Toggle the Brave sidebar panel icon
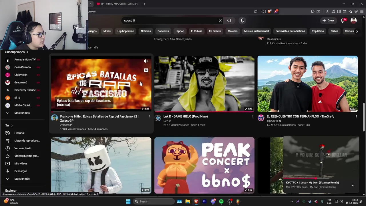The image size is (366, 206). (x=339, y=11)
